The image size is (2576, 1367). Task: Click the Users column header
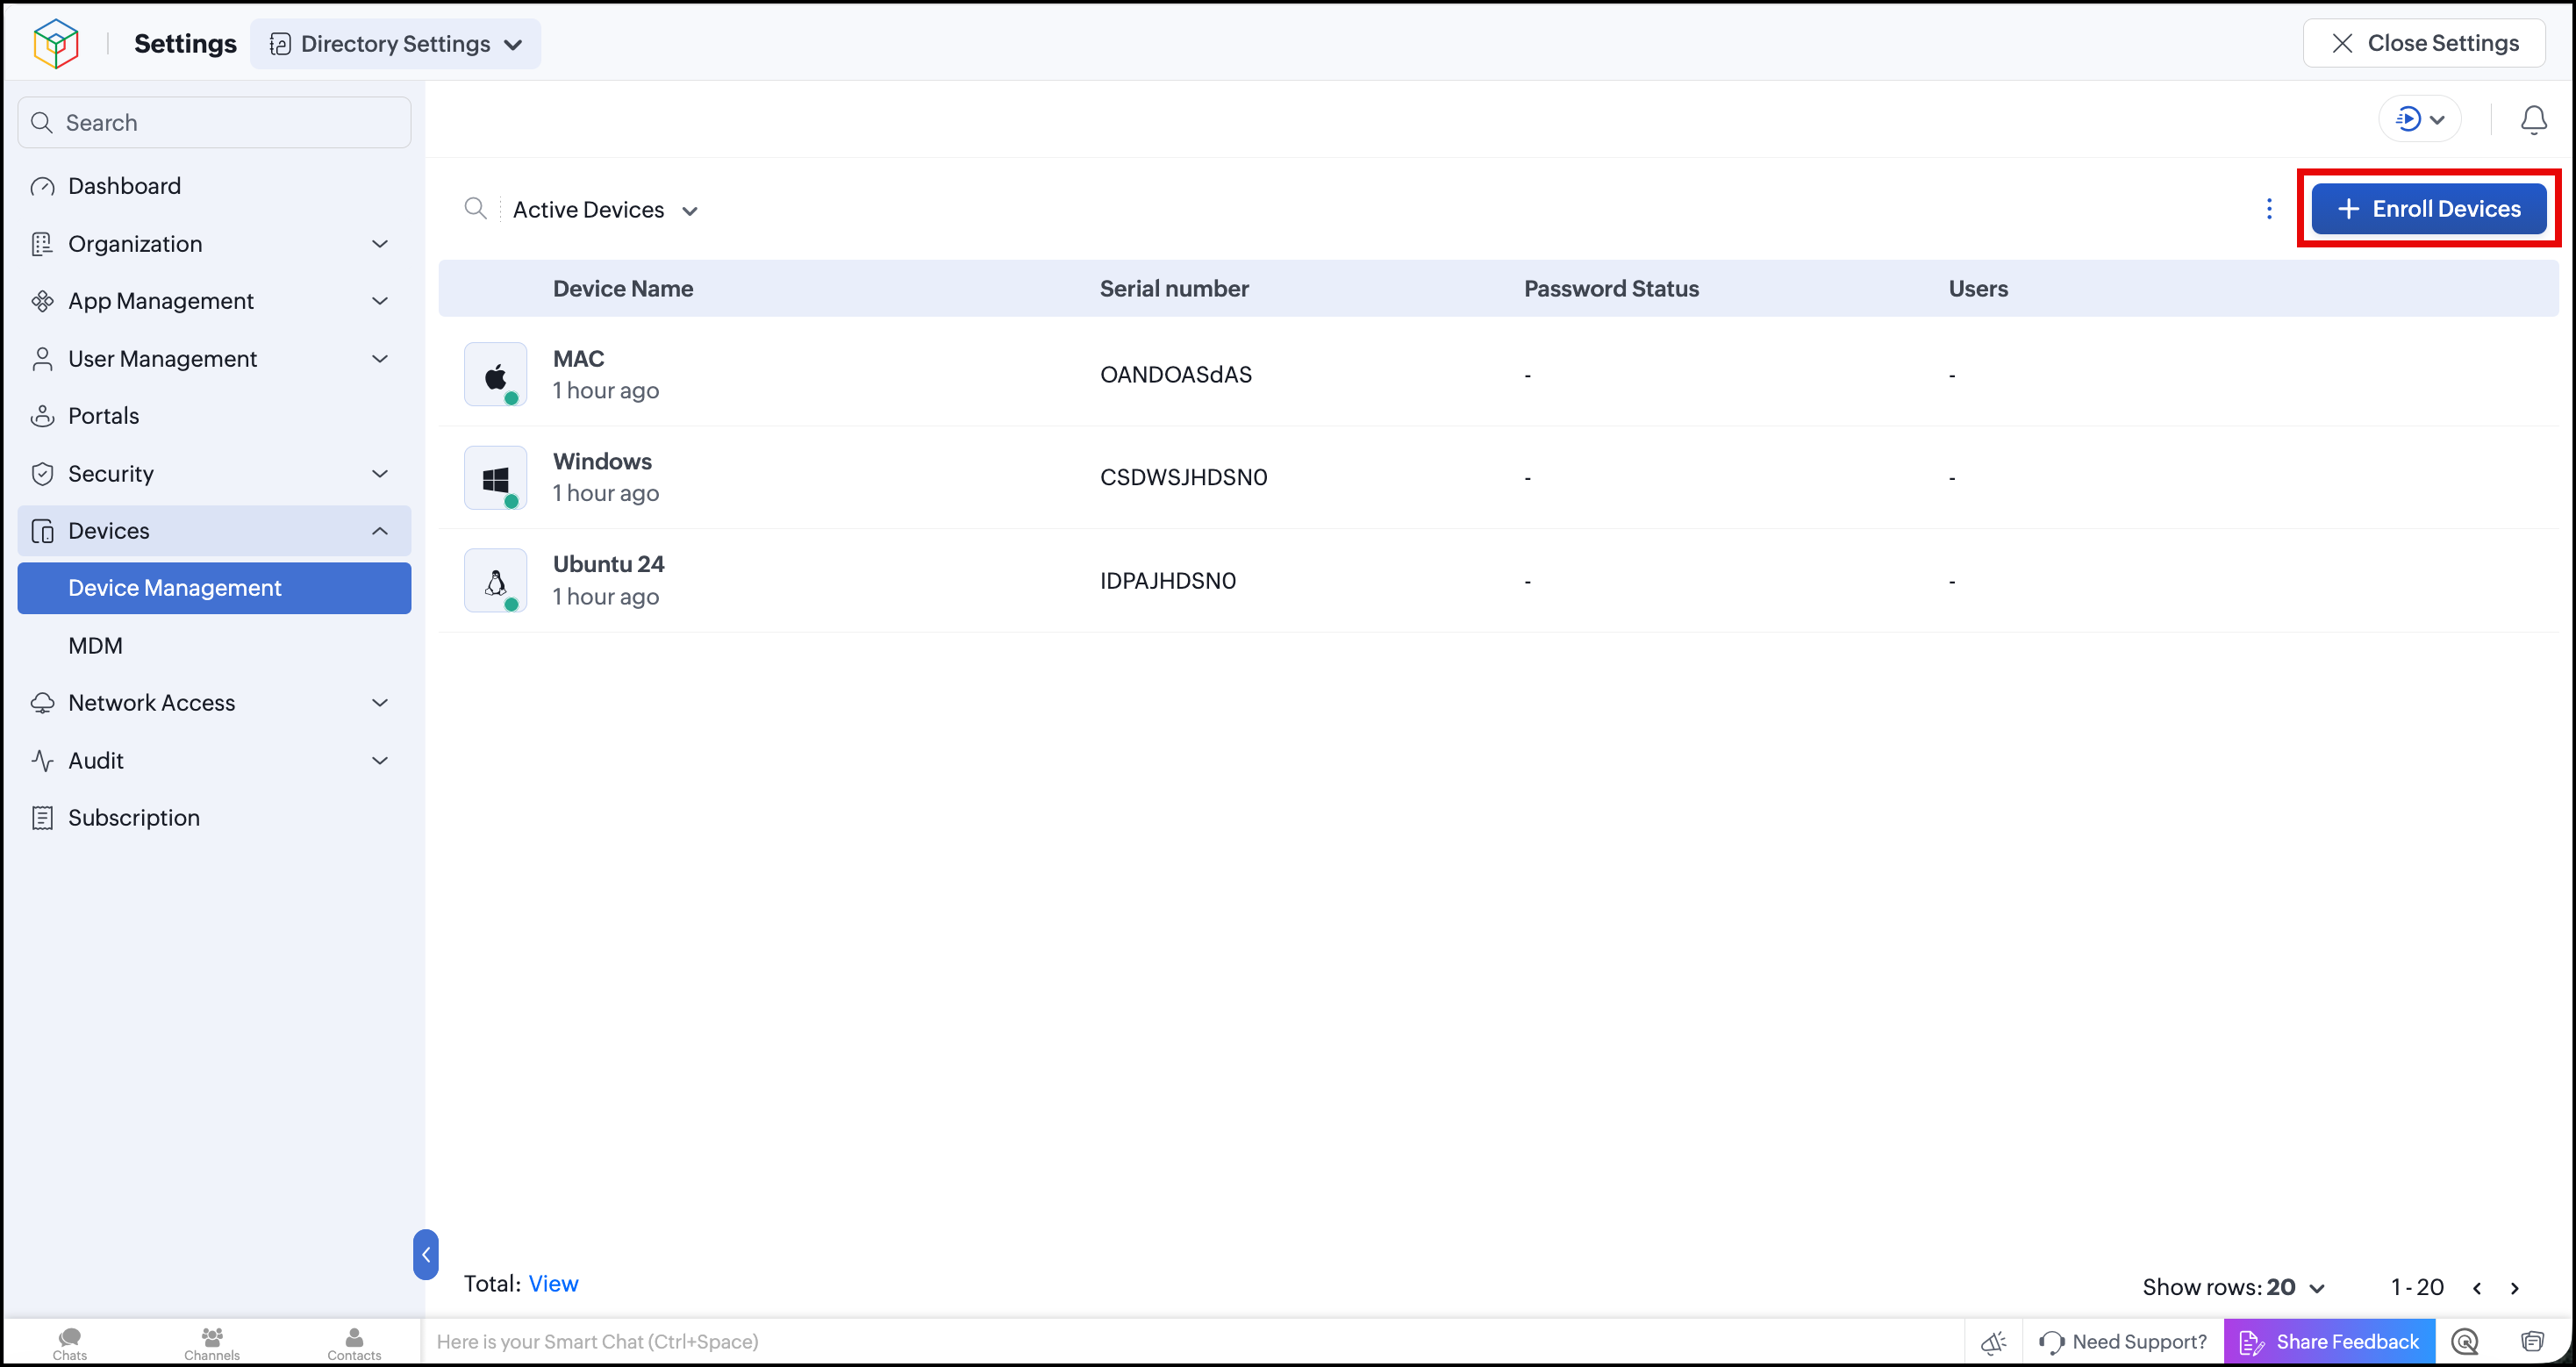click(x=1977, y=288)
